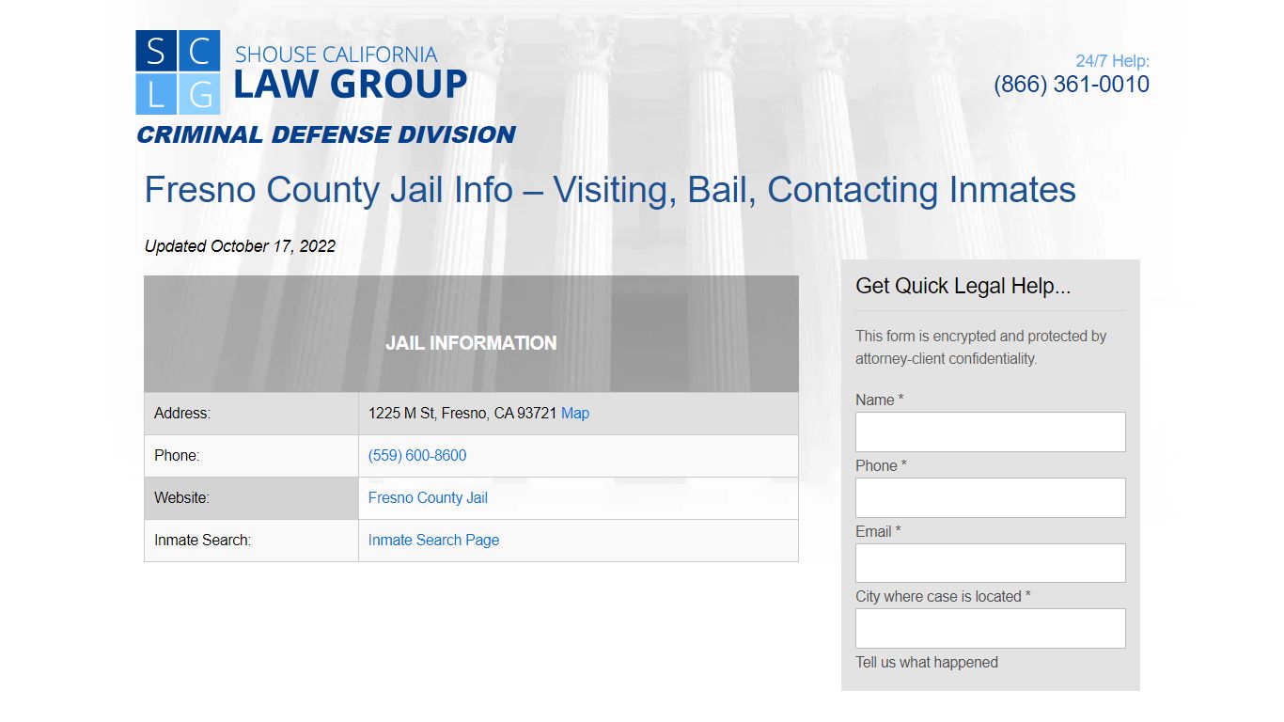Screen dimensions: 1284x722
Task: Select the Inmate Search: label cell
Action: coord(251,541)
